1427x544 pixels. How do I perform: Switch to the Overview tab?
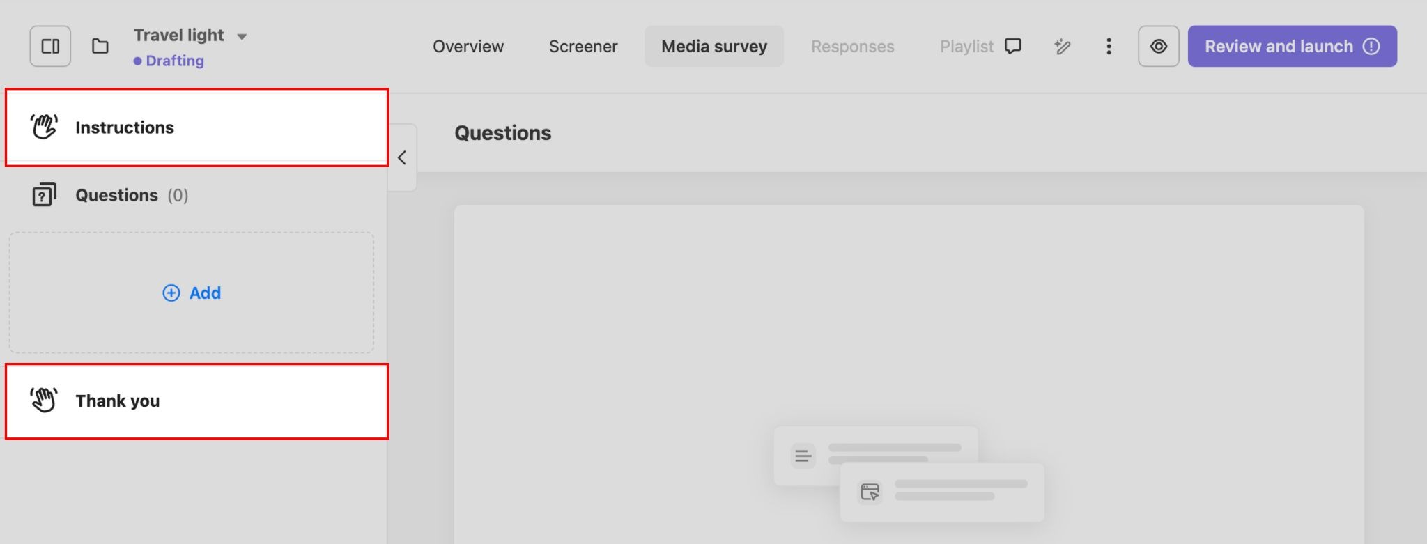click(468, 46)
